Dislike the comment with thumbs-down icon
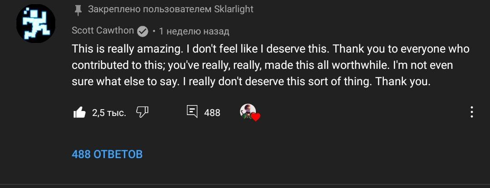Image resolution: width=490 pixels, height=188 pixels. click(x=142, y=112)
